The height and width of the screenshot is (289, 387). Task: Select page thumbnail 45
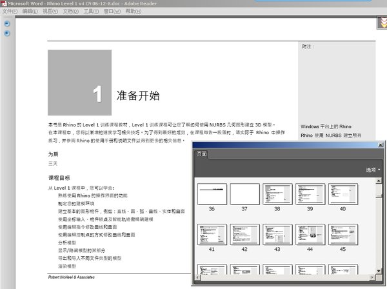(x=343, y=234)
